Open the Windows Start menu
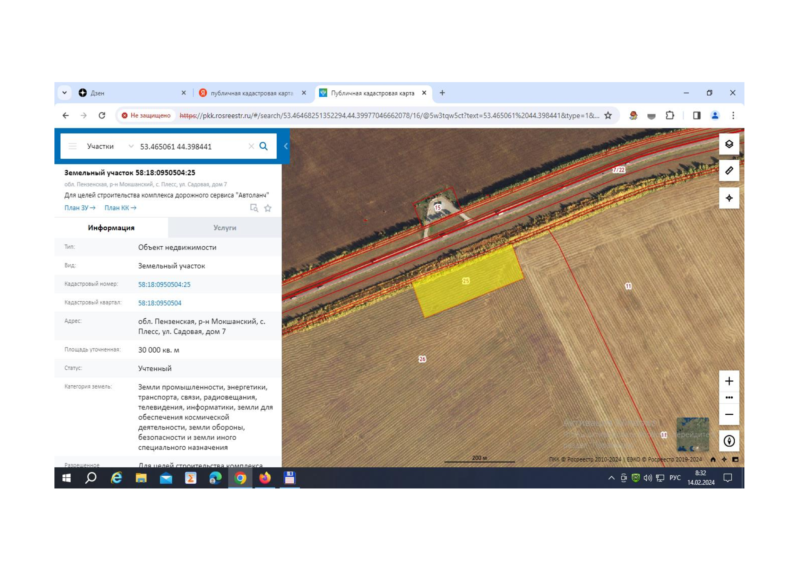811x573 pixels. coord(67,478)
